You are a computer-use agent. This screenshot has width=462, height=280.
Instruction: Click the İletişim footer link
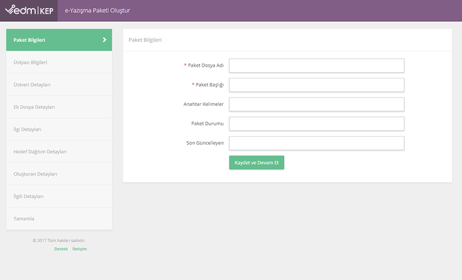point(80,249)
